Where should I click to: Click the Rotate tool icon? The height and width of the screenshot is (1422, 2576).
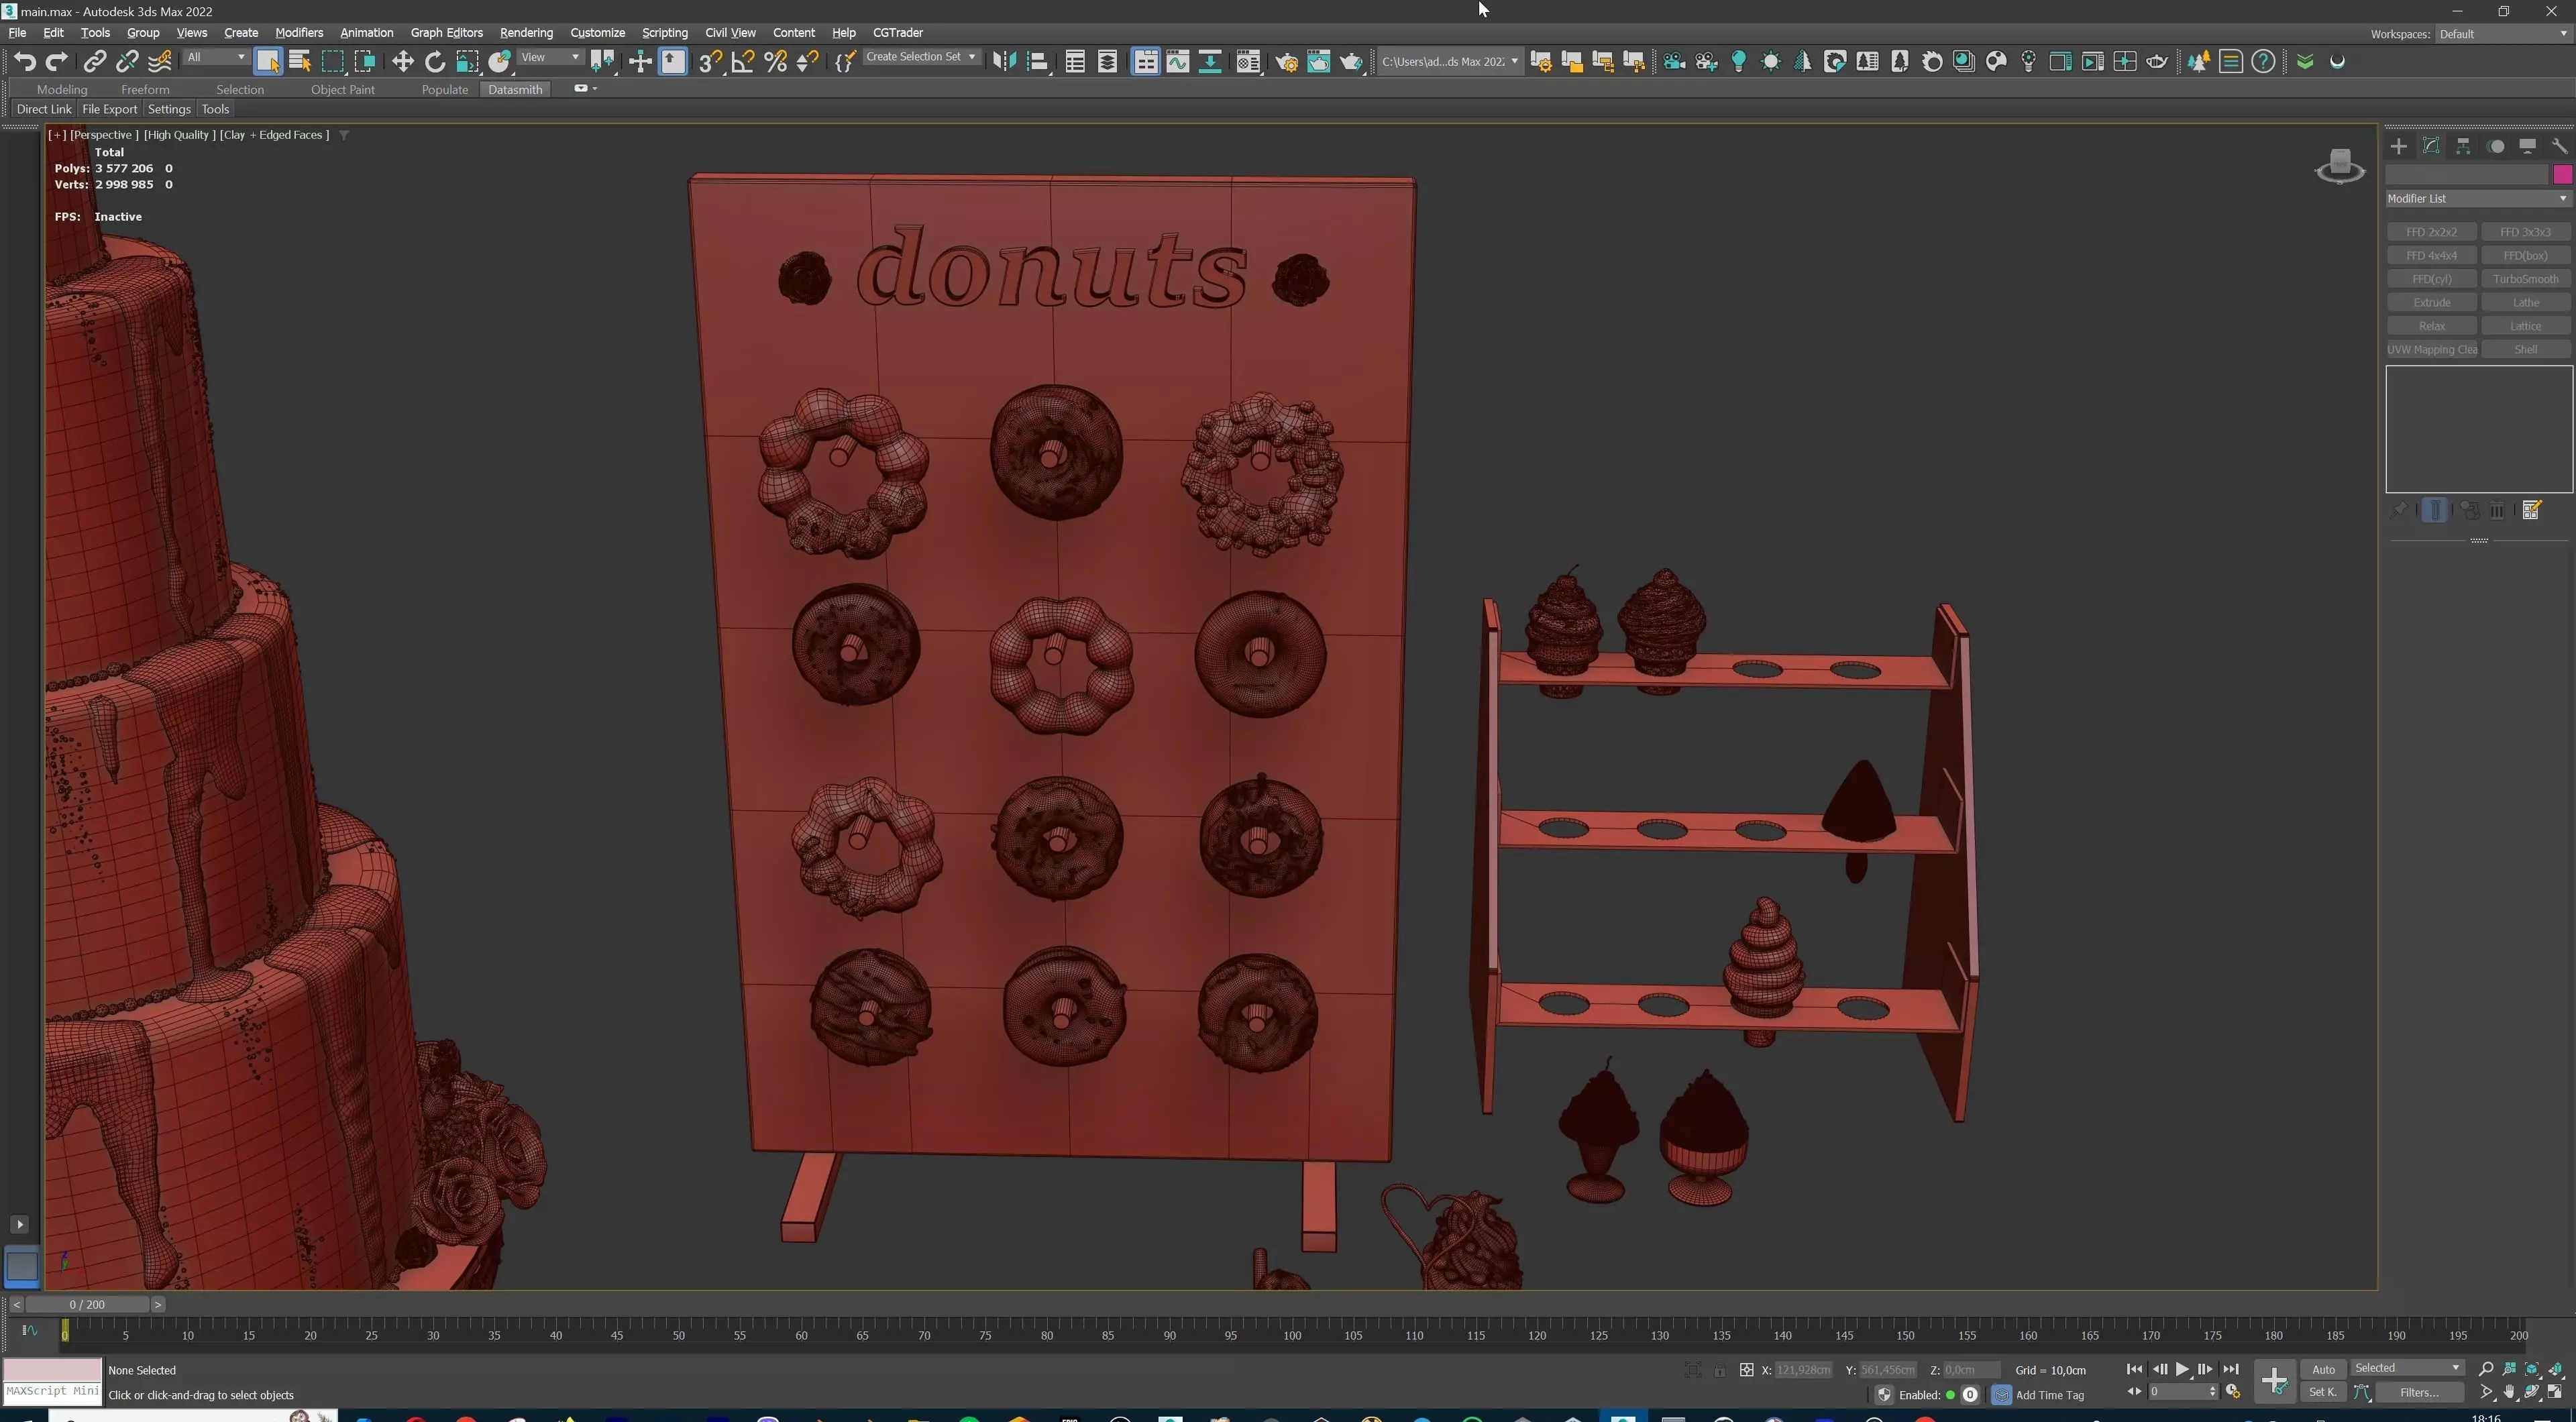[434, 62]
